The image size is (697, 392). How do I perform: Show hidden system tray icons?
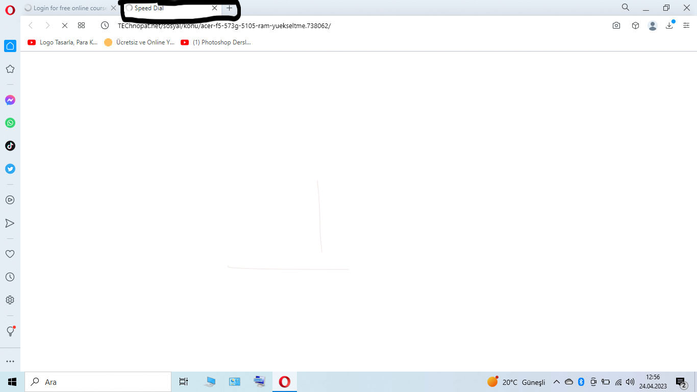pos(557,382)
